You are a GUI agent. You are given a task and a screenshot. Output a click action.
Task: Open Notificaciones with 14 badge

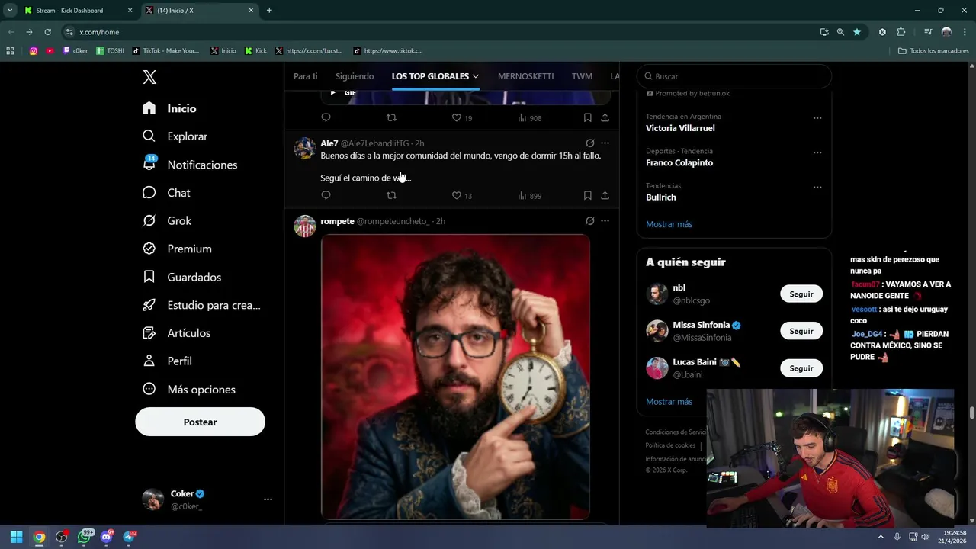click(x=190, y=165)
